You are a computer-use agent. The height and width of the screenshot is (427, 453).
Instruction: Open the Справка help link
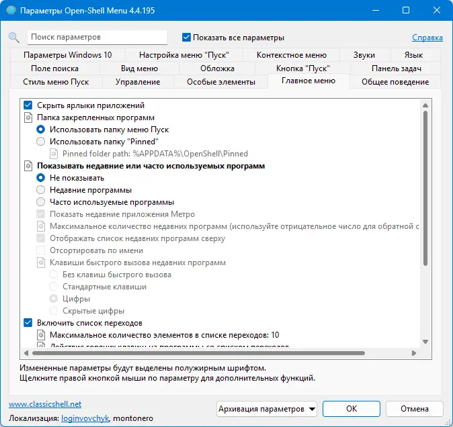(427, 38)
